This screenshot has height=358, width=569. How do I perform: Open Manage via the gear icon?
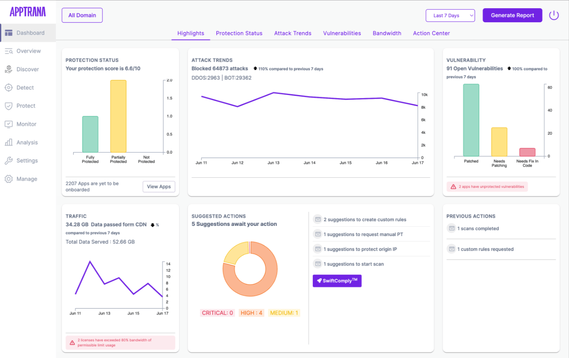(9, 179)
